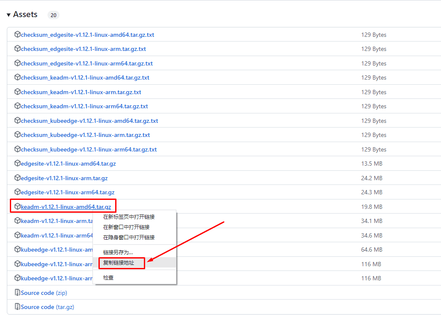Download Source code (tar.gz)
441x315 pixels.
tap(48, 307)
